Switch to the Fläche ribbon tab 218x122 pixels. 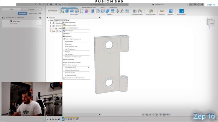point(89,7)
